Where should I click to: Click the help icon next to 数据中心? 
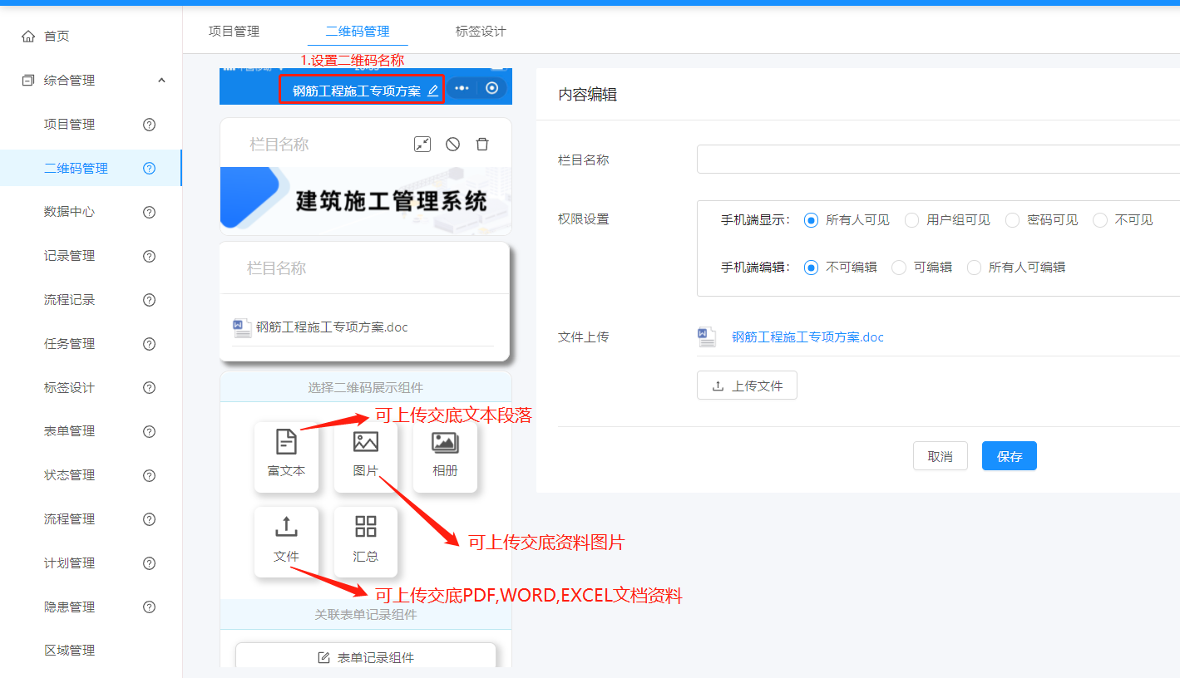click(150, 212)
